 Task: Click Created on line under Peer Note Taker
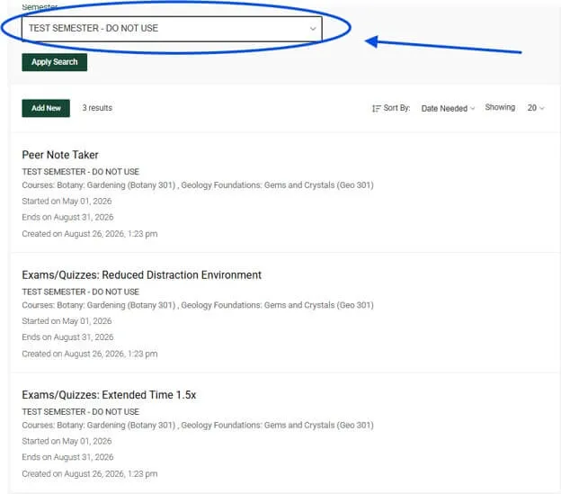click(90, 234)
